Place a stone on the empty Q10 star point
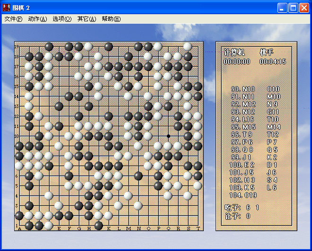The image size is (312, 251). (168, 136)
